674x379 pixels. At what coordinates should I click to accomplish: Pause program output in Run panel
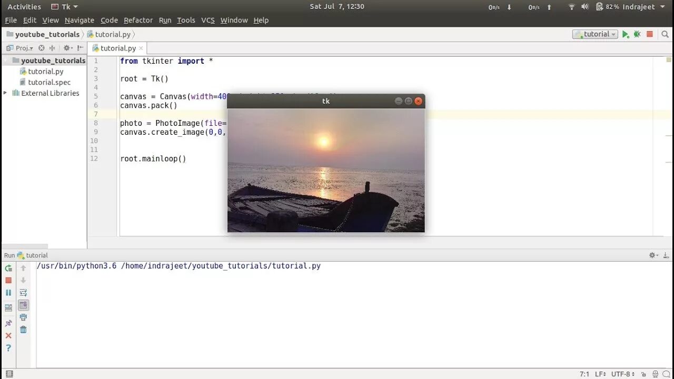[x=8, y=293]
